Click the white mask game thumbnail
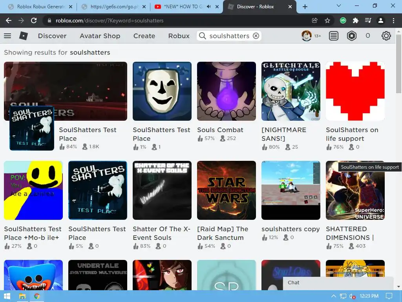Image resolution: width=402 pixels, height=302 pixels. (162, 91)
